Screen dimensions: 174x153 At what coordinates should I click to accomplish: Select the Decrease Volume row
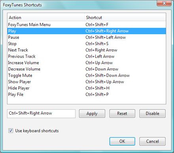click(87, 69)
